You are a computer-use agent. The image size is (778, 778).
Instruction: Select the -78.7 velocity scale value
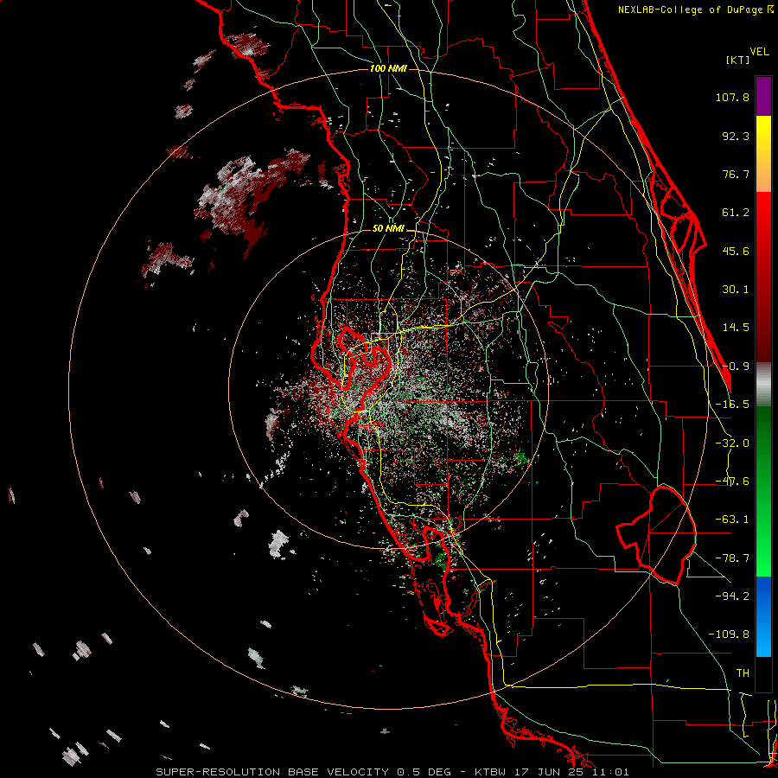732,558
